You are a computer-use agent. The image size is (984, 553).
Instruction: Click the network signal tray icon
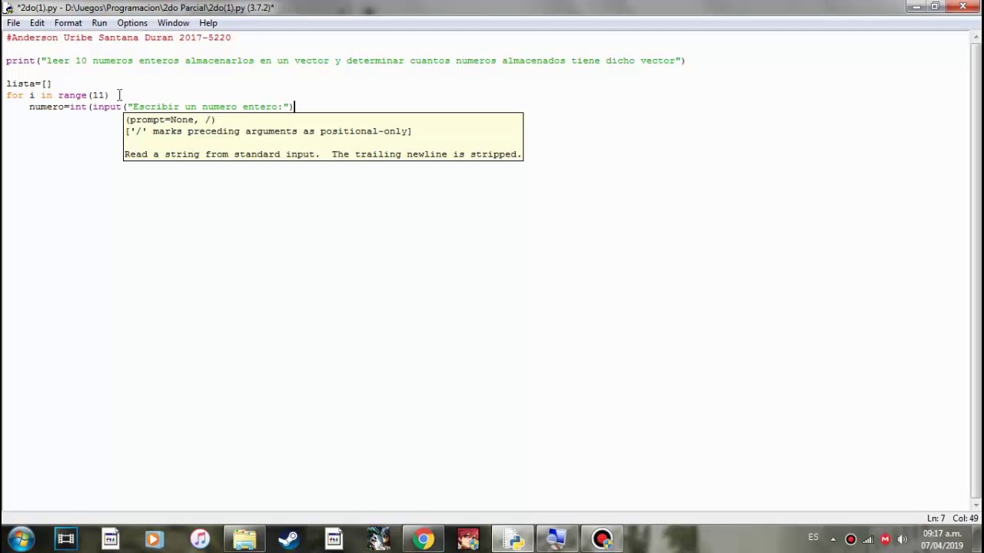(868, 539)
